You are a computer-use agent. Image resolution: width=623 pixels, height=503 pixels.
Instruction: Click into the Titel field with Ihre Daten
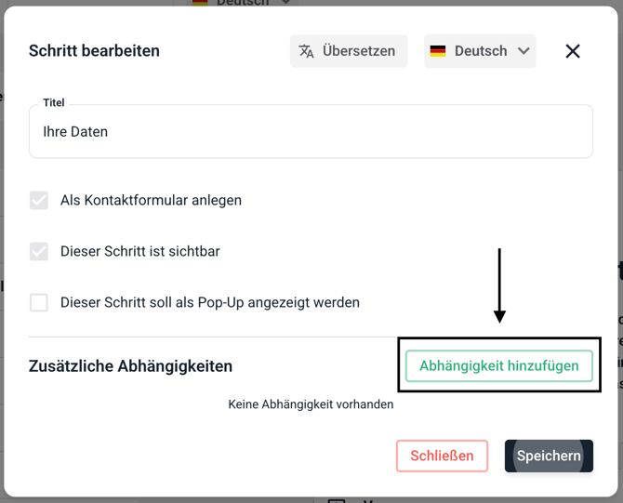tap(311, 132)
